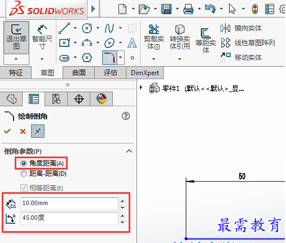The height and width of the screenshot is (243, 286).
Task: Decrease the D1 distance with down arrow
Action: (x=122, y=207)
